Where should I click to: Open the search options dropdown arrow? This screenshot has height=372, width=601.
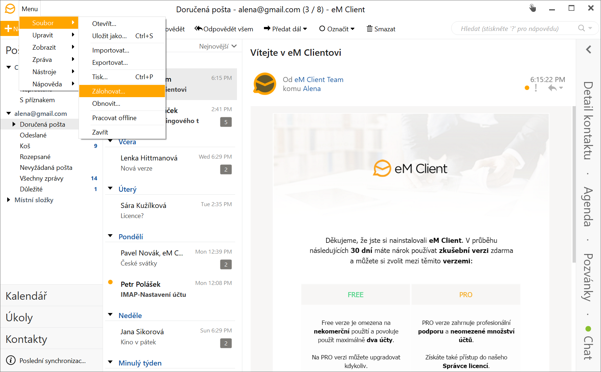pyautogui.click(x=590, y=28)
